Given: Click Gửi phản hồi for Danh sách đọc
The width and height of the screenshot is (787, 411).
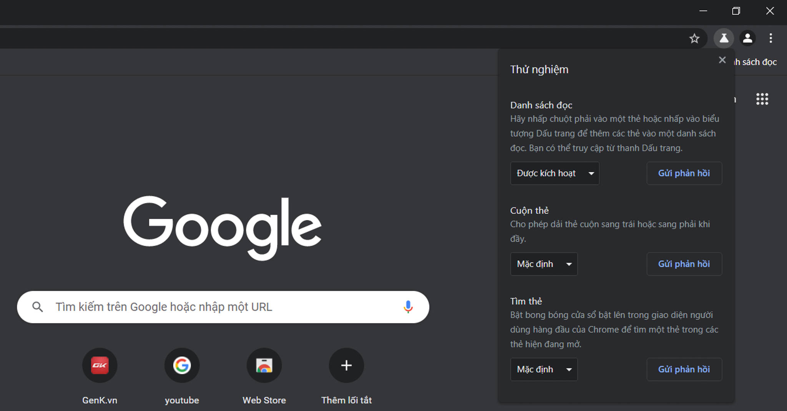Looking at the screenshot, I should pos(684,173).
